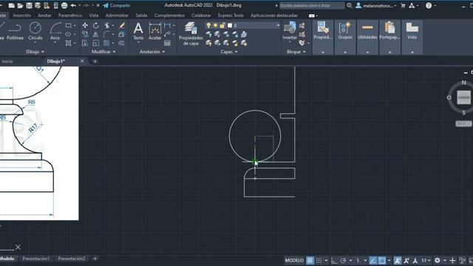
Task: Toggle annotation objects visibility
Action: [x=398, y=260]
